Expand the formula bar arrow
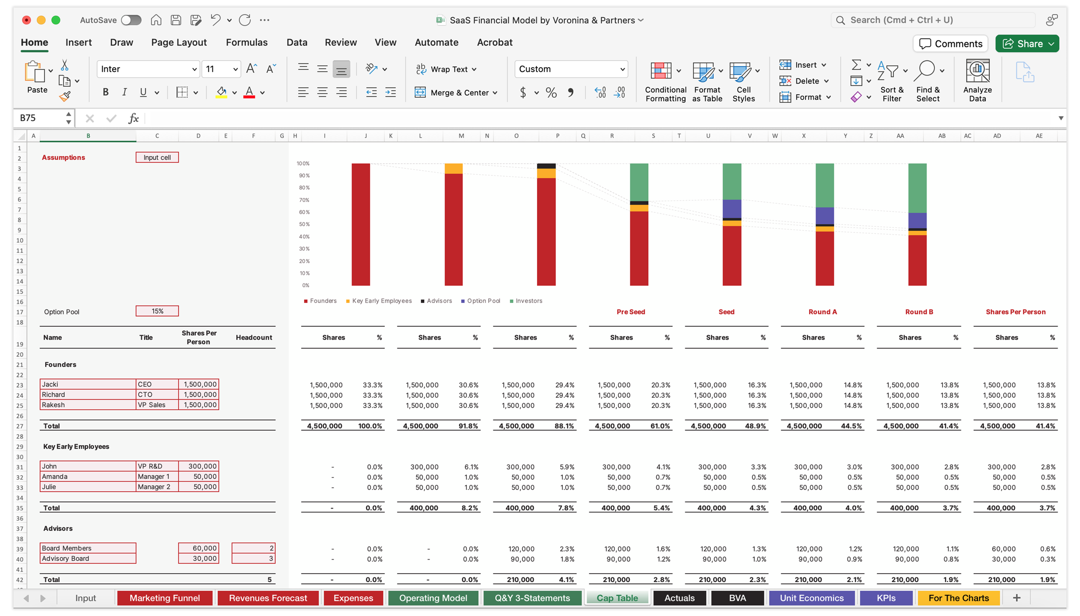The height and width of the screenshot is (616, 1080). 1060,118
